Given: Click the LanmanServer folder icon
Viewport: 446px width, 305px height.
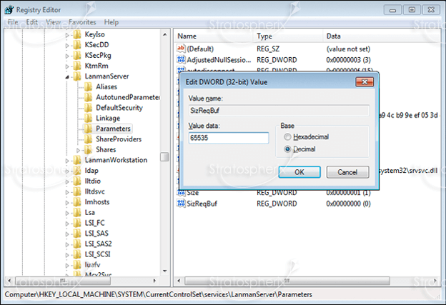Looking at the screenshot, I should 76,76.
